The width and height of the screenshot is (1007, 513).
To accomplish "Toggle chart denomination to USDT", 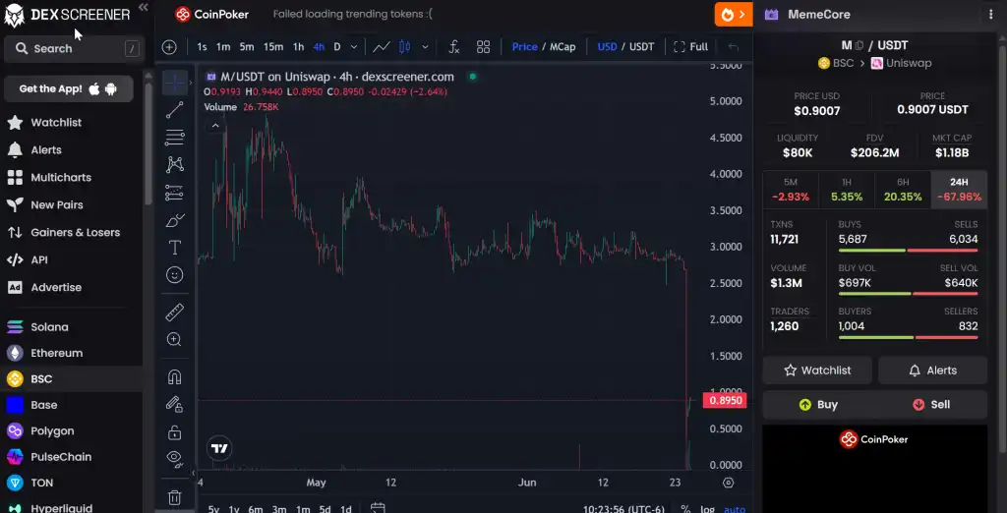I will [641, 47].
